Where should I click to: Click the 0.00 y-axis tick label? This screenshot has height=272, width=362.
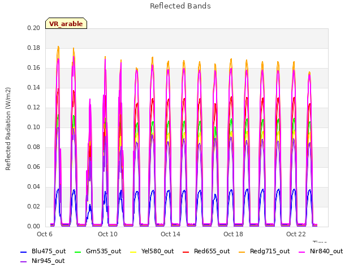(34, 226)
